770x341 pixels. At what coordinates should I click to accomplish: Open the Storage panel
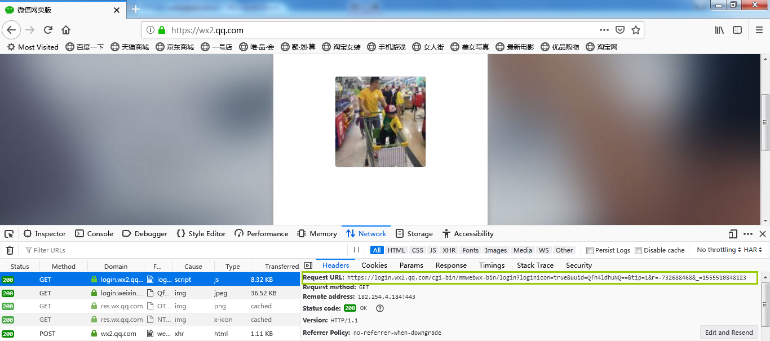point(414,234)
